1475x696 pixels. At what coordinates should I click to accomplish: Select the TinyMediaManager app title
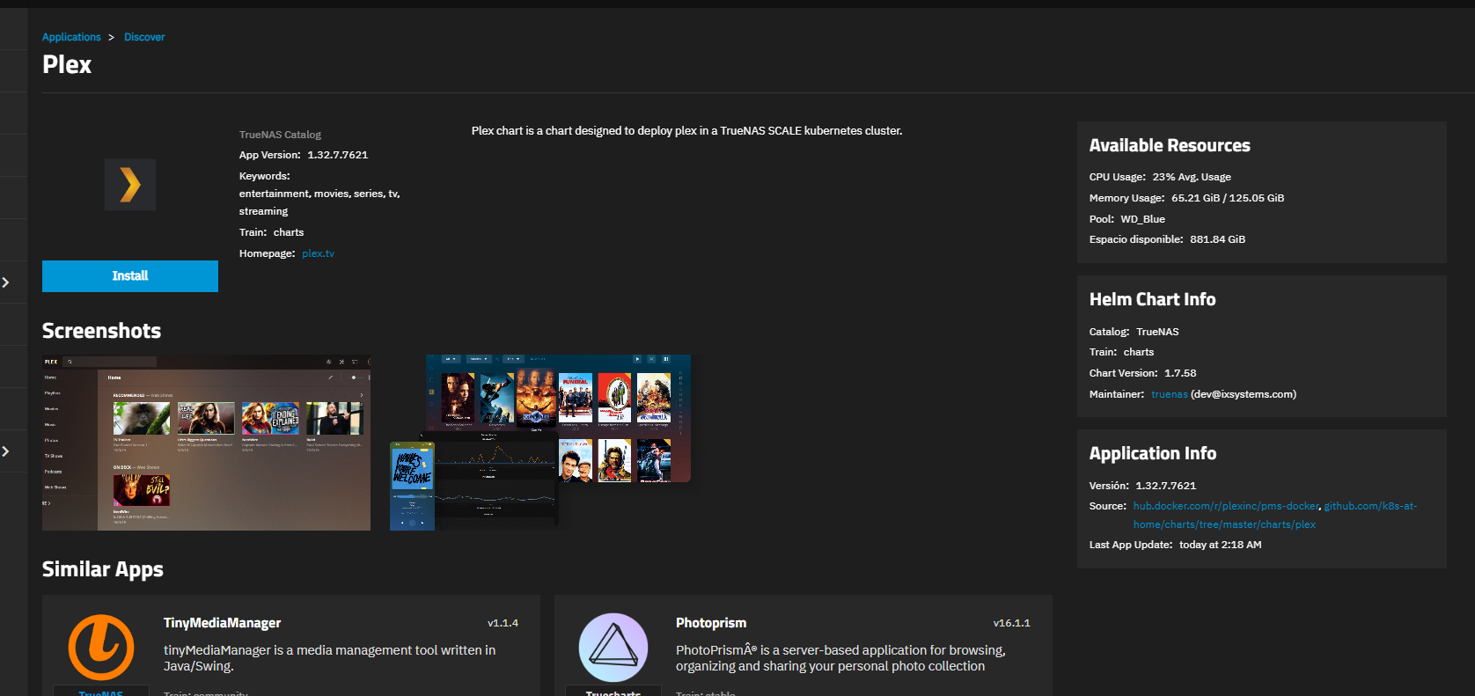tap(222, 623)
